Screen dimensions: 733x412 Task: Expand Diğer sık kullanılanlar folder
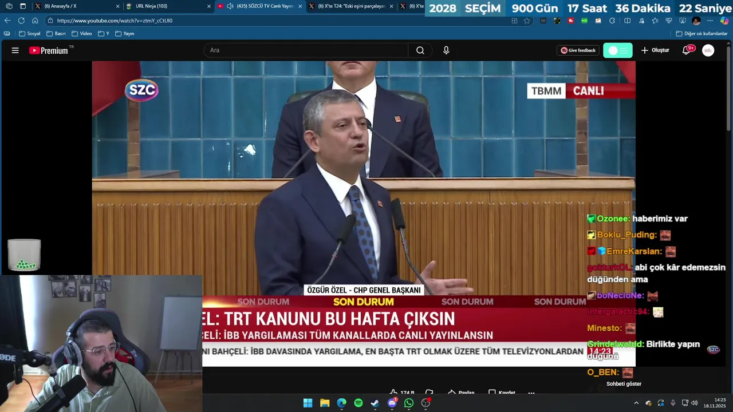point(702,34)
